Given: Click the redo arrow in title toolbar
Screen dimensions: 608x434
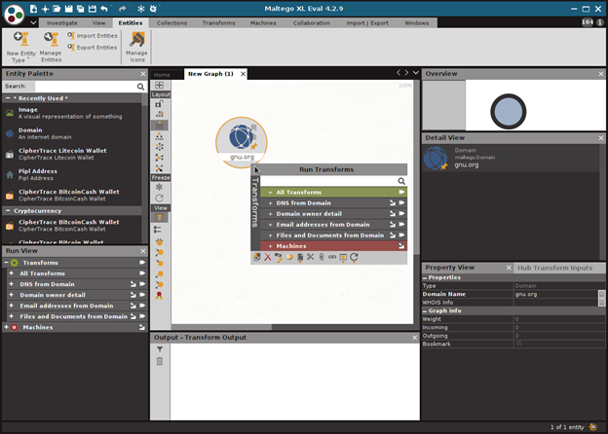Looking at the screenshot, I should click(122, 9).
